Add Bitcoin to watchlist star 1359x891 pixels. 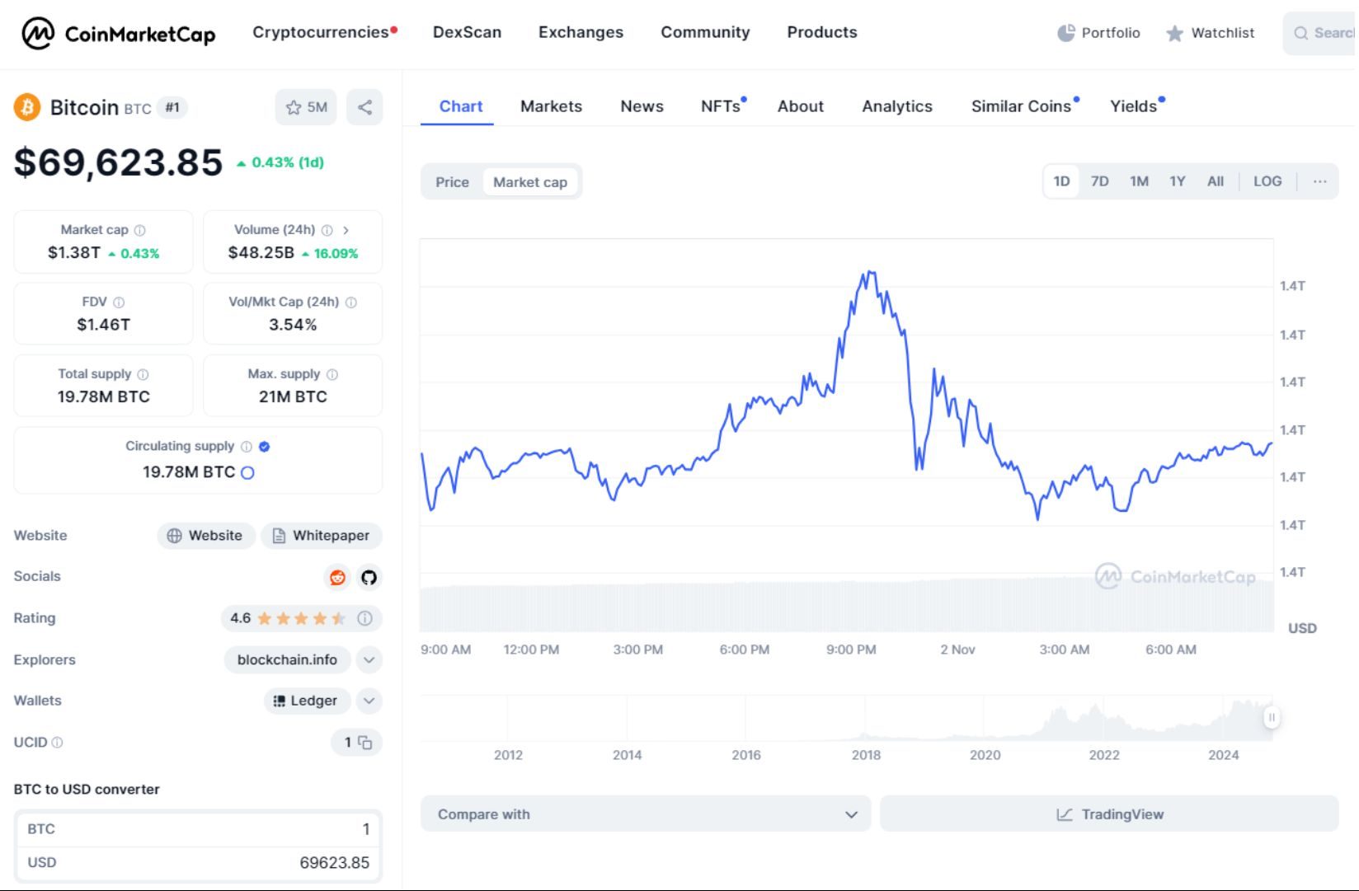click(294, 107)
